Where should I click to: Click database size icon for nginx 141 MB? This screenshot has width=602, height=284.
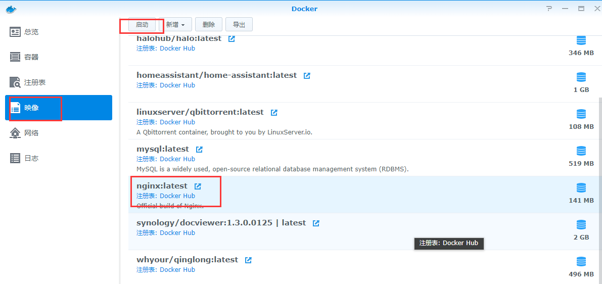point(581,187)
